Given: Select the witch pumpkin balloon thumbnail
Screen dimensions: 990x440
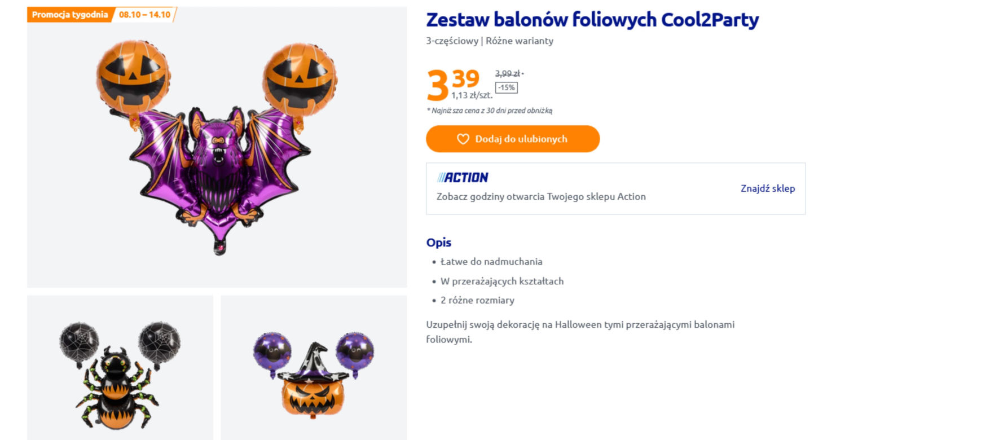Looking at the screenshot, I should point(314,368).
